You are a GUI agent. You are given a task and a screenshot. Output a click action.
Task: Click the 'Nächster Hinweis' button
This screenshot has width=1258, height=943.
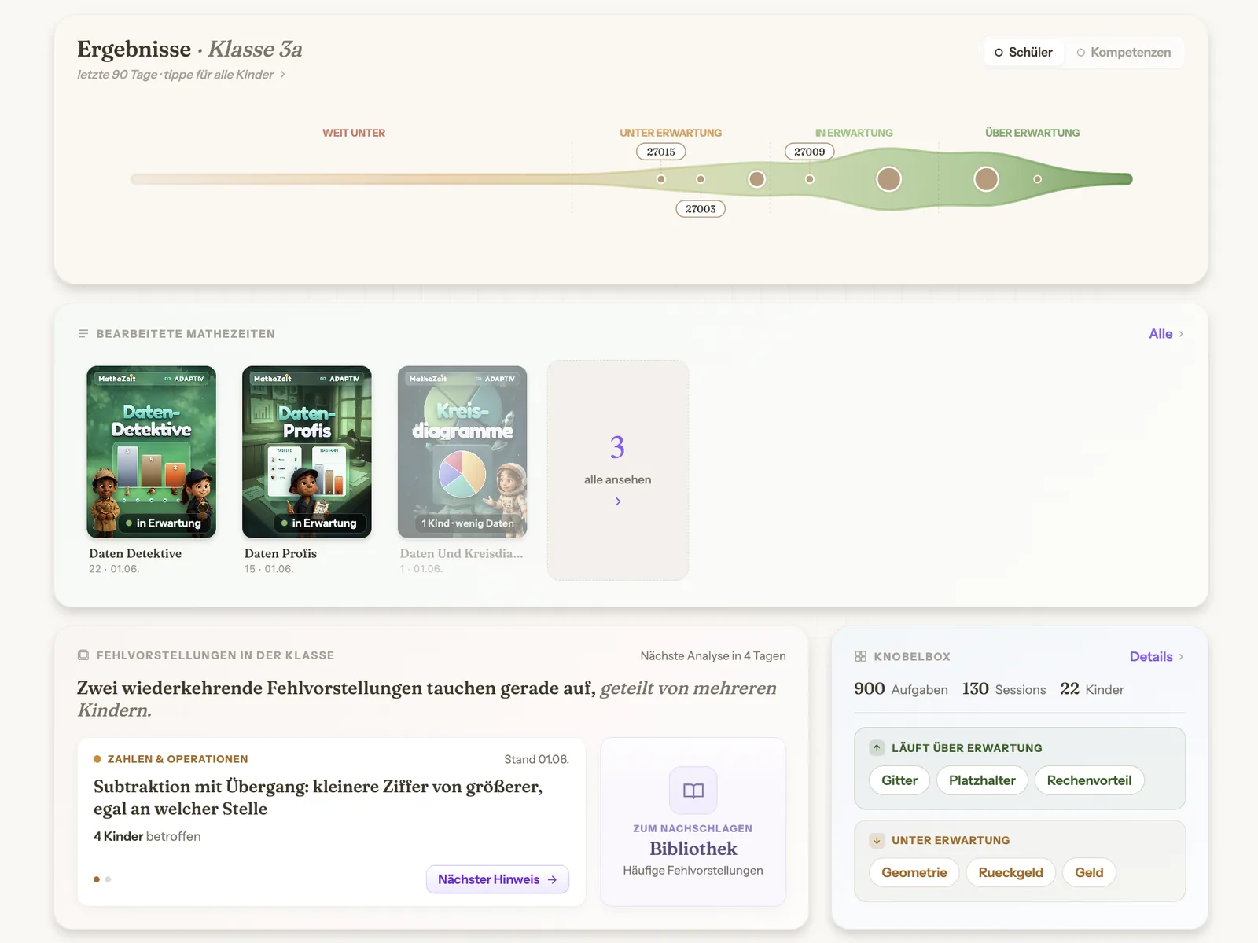(x=498, y=879)
